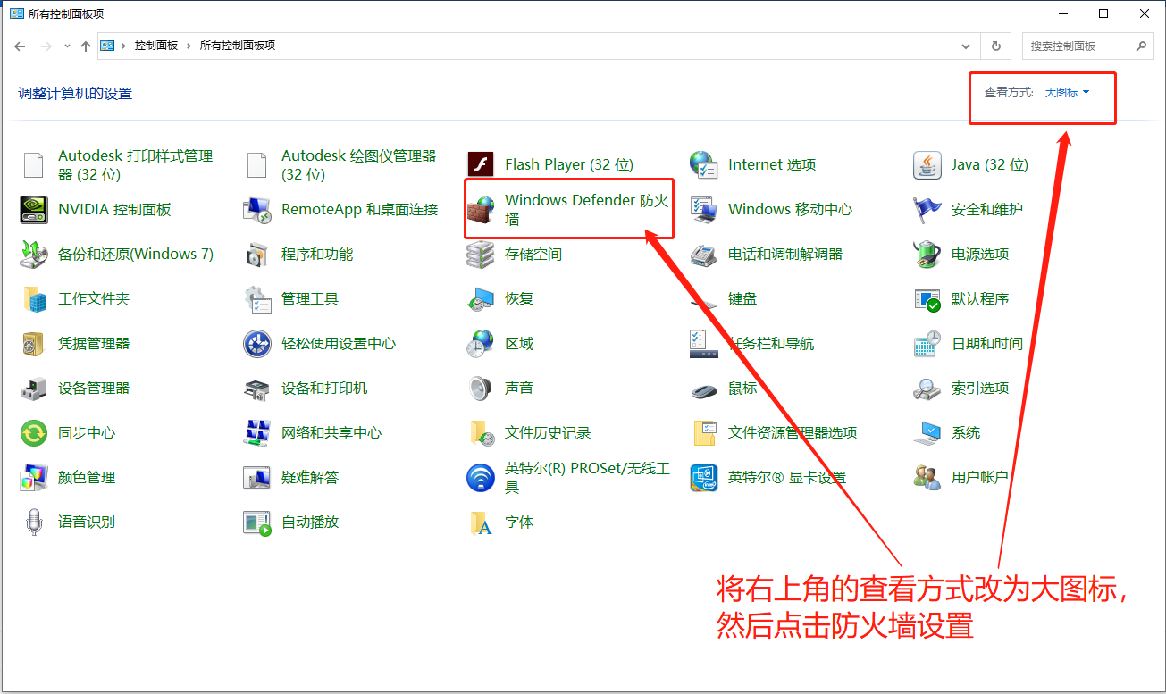Click the control panel address bar icon
The image size is (1166, 694).
107,46
